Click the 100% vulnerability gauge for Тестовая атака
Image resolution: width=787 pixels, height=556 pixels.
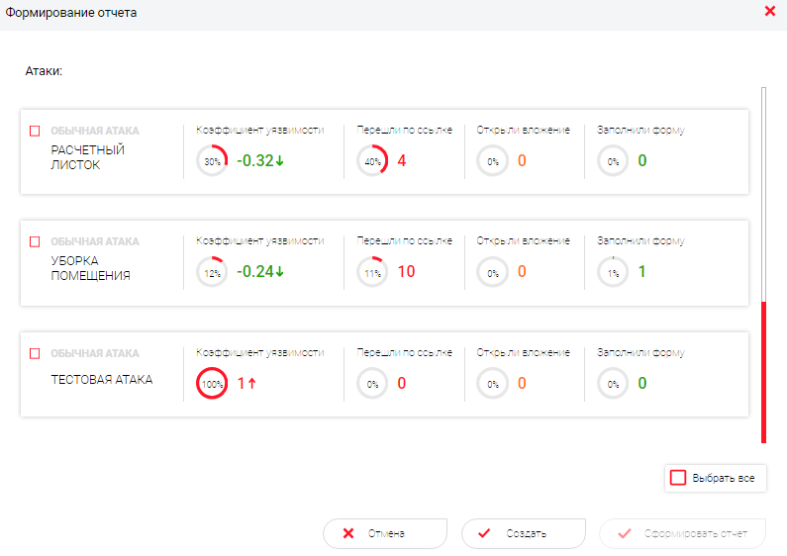pos(212,383)
